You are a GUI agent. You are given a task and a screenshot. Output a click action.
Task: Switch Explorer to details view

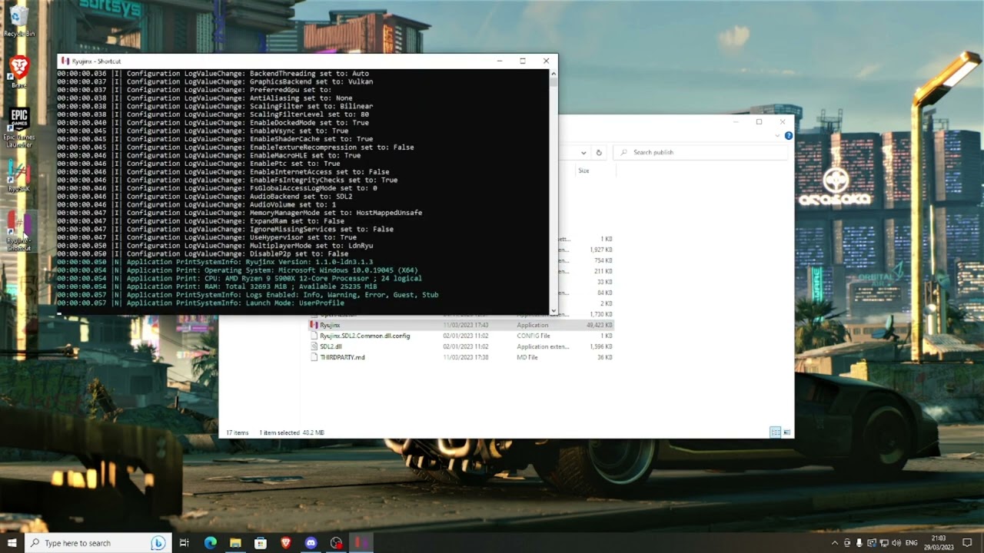tap(775, 432)
